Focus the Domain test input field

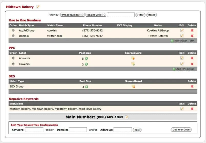tap(78, 130)
